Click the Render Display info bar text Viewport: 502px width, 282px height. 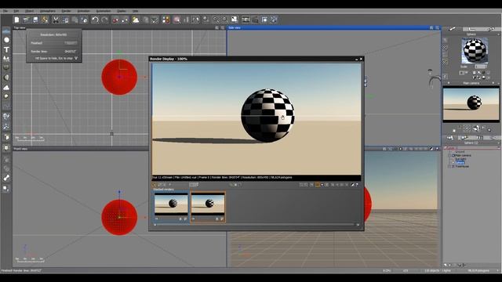pos(223,177)
